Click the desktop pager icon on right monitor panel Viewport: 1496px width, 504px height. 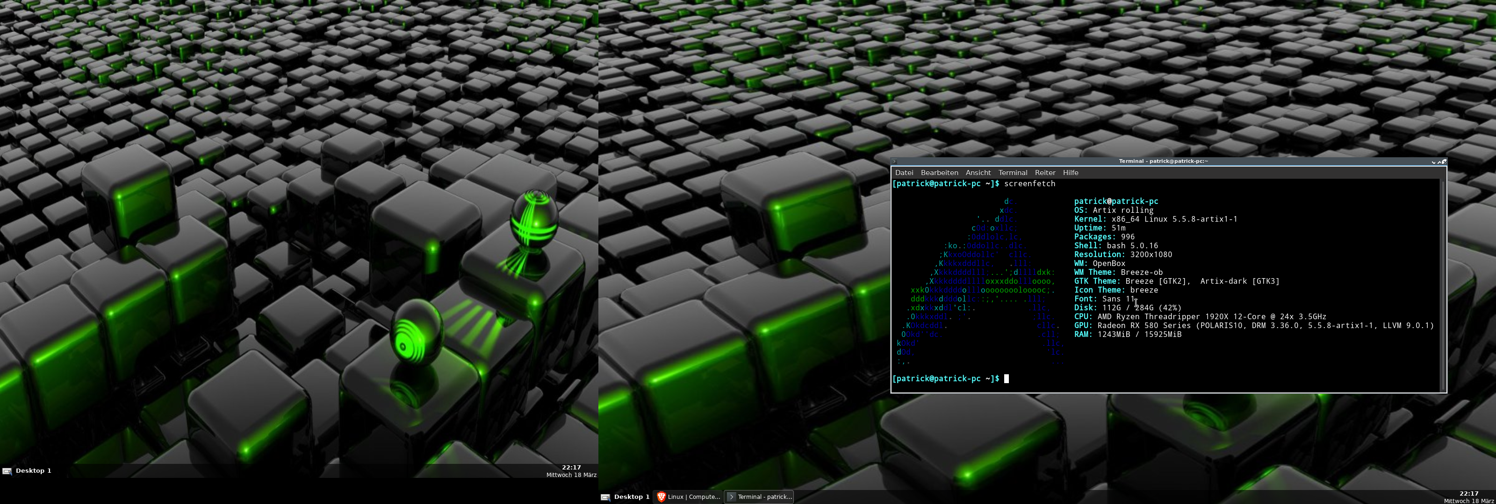coord(605,497)
